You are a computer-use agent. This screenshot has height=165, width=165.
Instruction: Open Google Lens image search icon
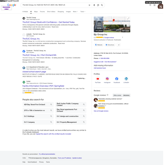[98, 5]
